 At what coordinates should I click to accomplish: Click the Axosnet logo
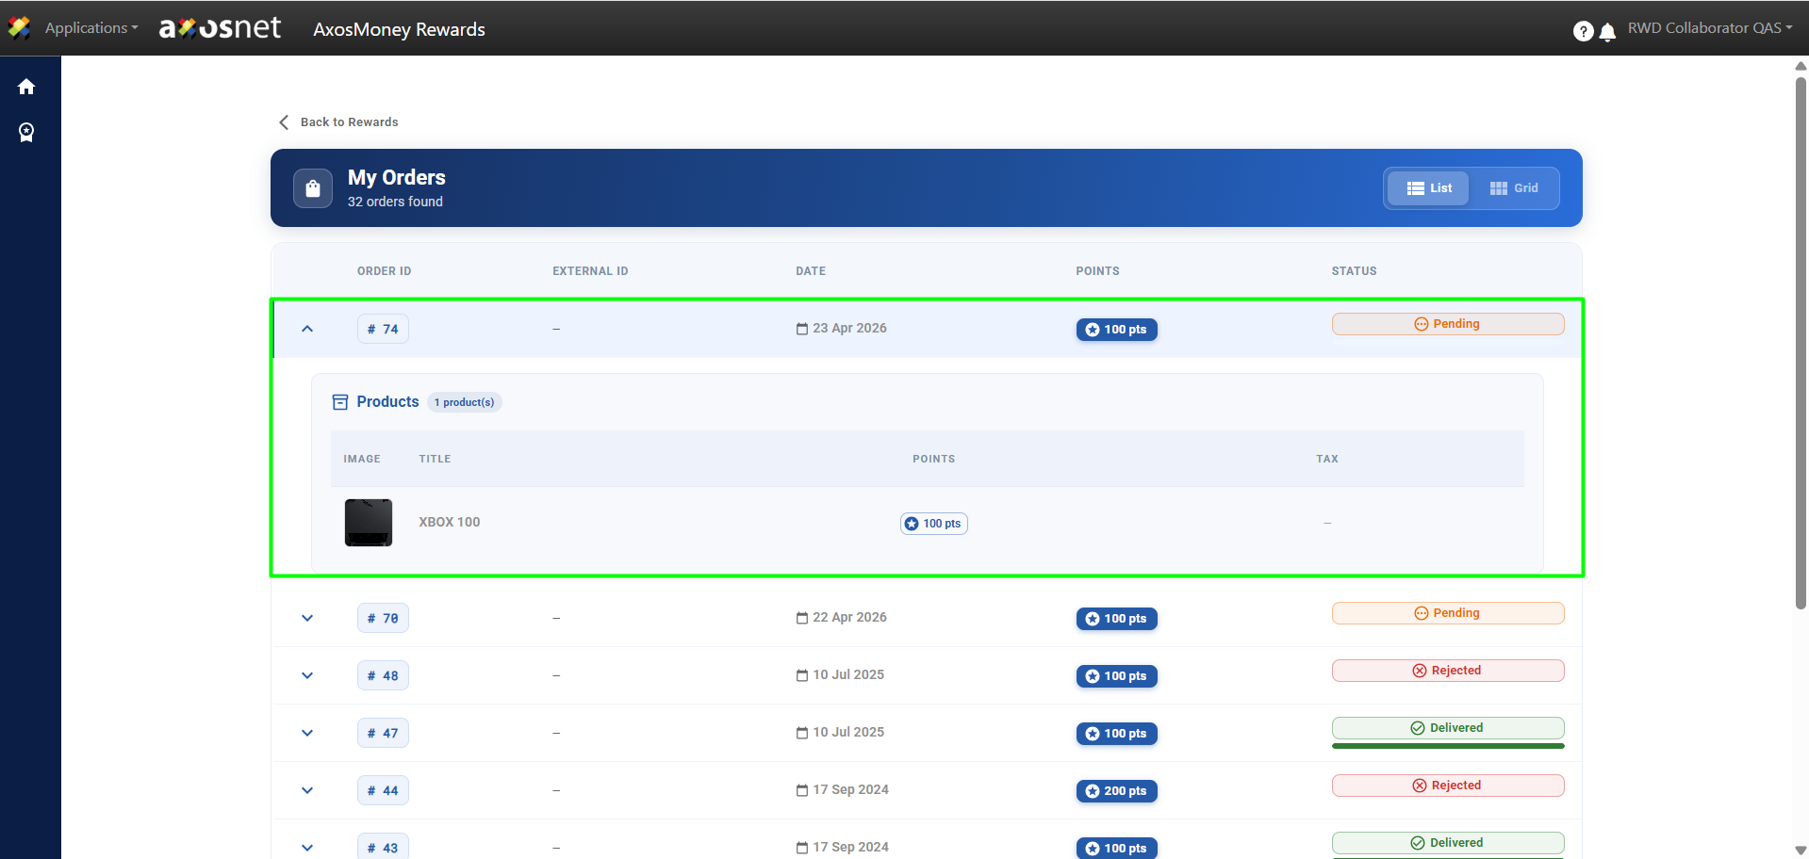(220, 28)
